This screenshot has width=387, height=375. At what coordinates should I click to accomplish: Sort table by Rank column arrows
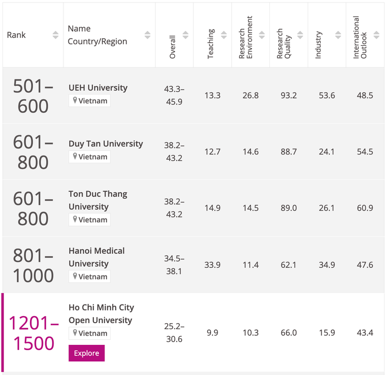tap(55, 35)
